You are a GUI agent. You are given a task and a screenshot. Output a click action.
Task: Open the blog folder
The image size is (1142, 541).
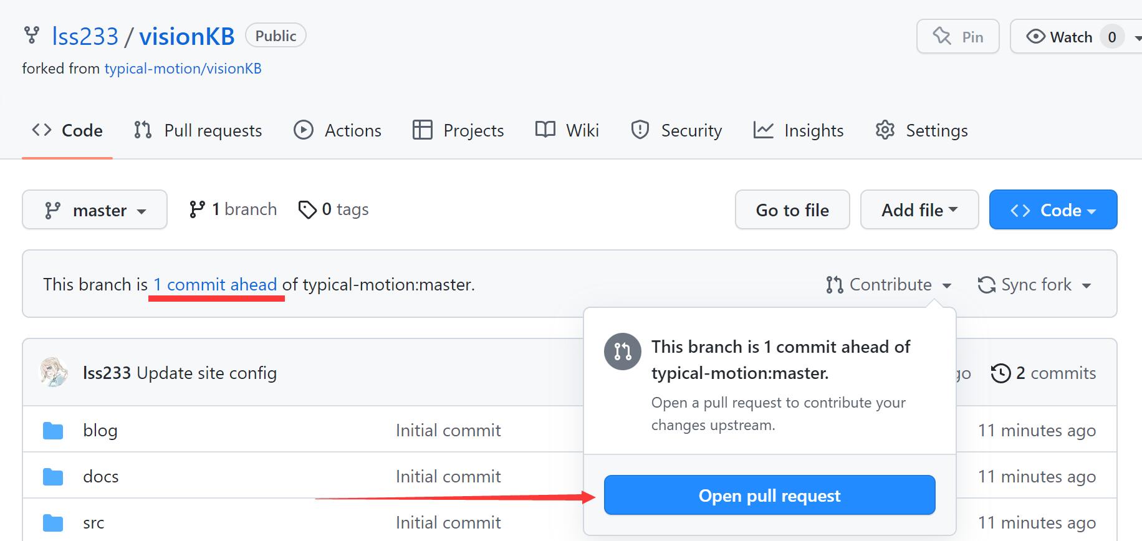pos(100,430)
